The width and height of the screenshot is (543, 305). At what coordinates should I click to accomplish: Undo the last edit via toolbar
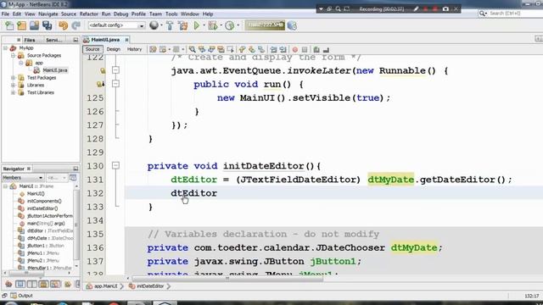tap(63, 25)
